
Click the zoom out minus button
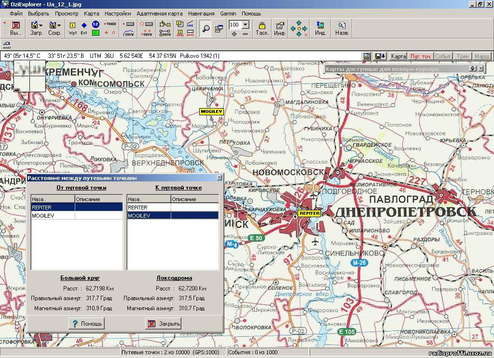tap(246, 33)
